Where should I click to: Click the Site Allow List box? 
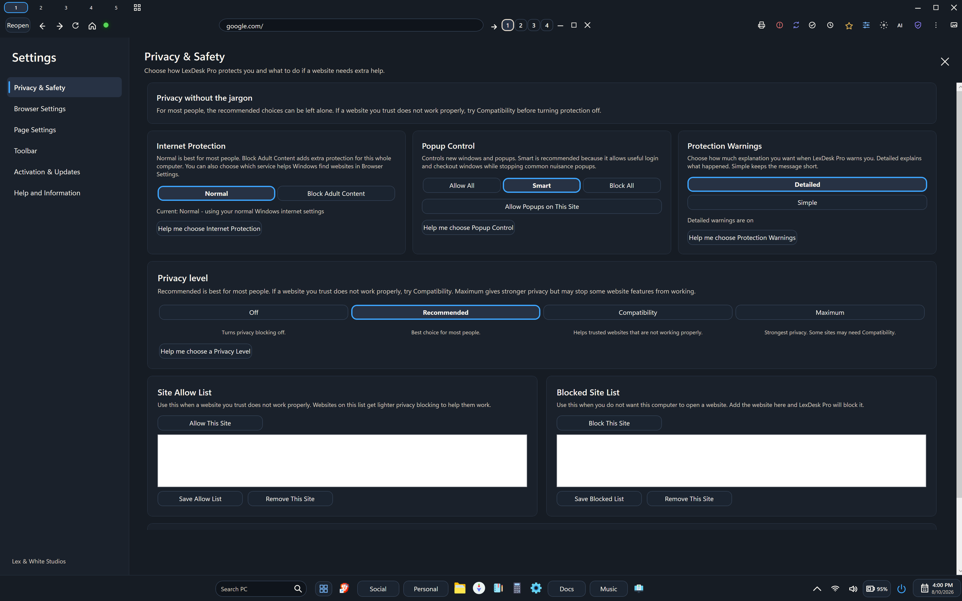point(342,461)
